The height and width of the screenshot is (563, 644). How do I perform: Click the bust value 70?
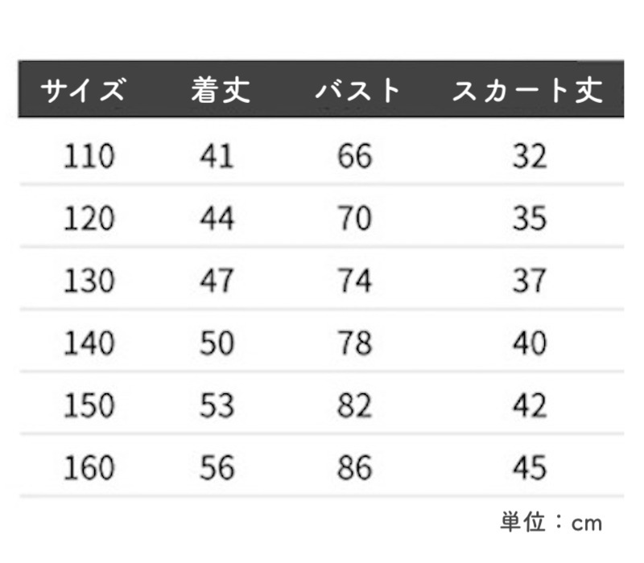(x=355, y=218)
